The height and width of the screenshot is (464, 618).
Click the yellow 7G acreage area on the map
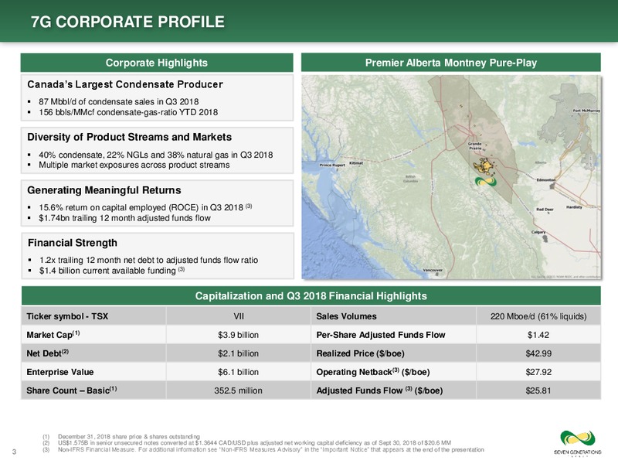484,166
